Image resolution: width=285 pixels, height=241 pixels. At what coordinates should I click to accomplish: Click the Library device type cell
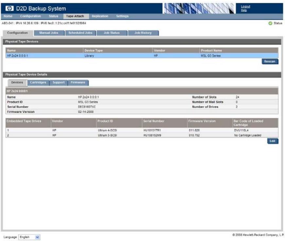(89, 56)
